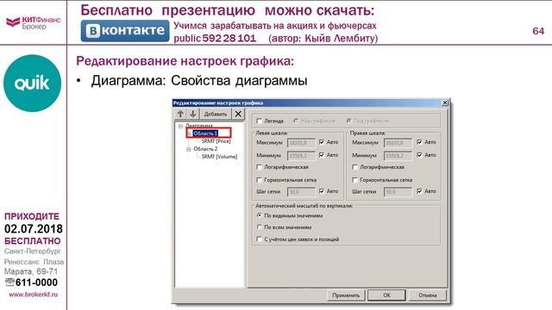Select SRM7 [Volume] tree item
The height and width of the screenshot is (310, 552).
coord(219,157)
